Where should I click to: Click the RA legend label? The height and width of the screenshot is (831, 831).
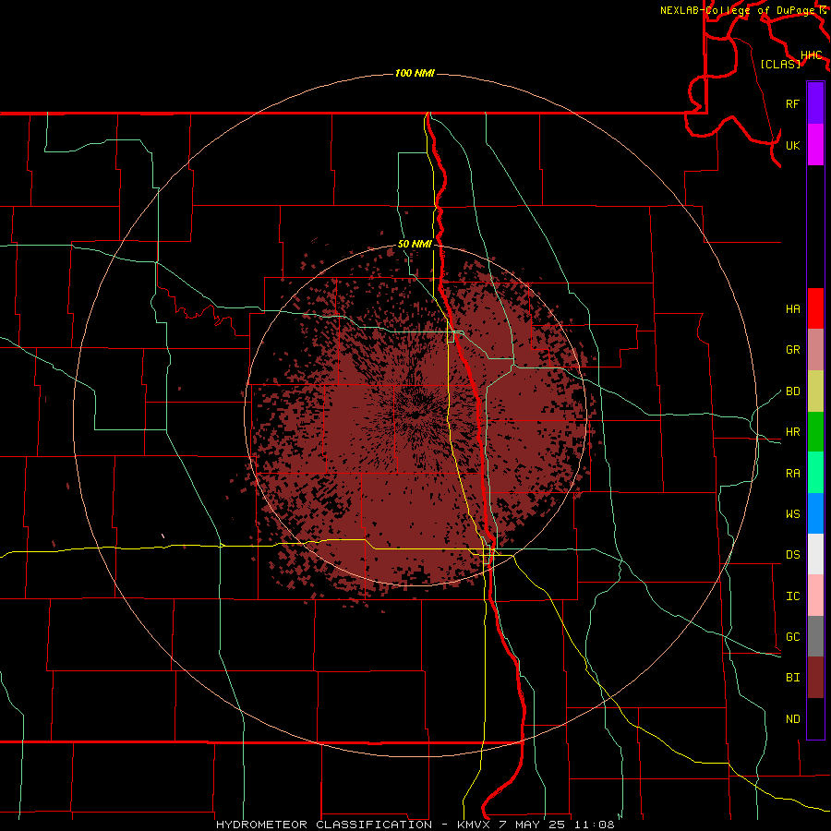pos(793,474)
